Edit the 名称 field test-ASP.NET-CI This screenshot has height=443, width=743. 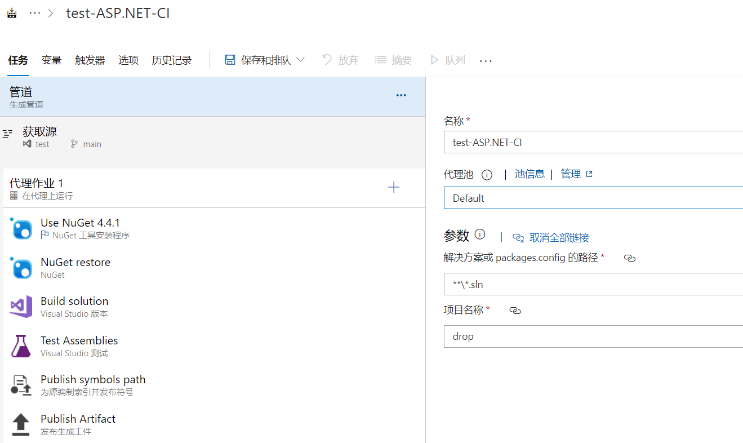tap(593, 142)
